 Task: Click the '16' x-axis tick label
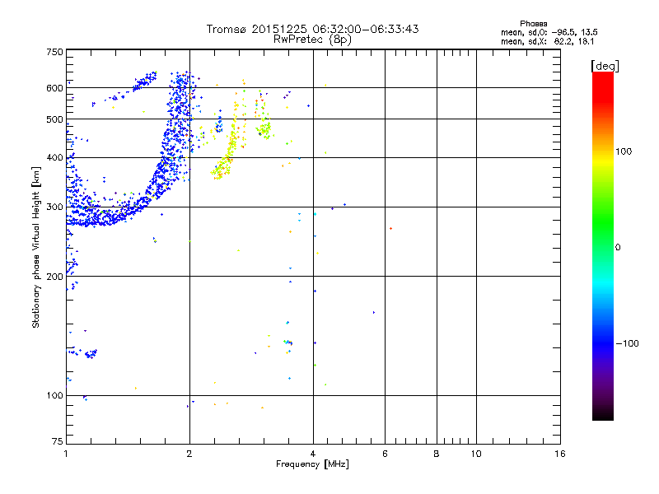tap(560, 454)
